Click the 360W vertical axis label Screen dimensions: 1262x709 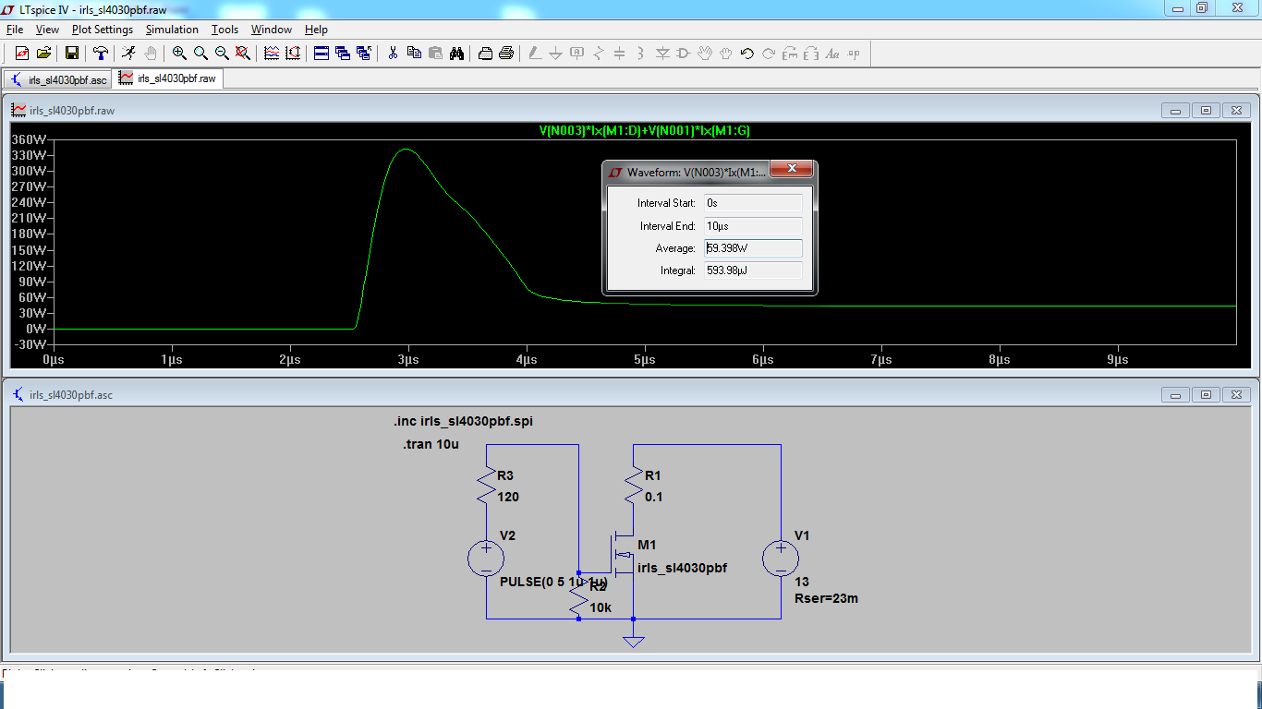[29, 139]
